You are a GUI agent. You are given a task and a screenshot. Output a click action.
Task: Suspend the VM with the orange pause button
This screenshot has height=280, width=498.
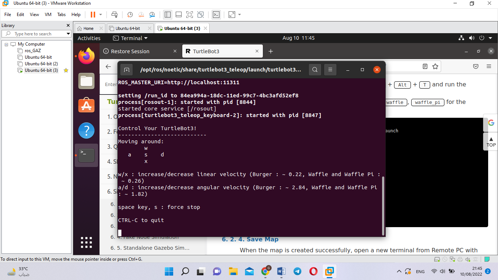click(93, 15)
